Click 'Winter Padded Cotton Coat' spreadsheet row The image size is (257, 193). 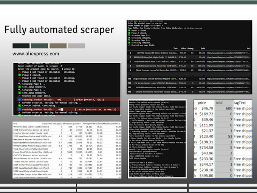click(67, 127)
